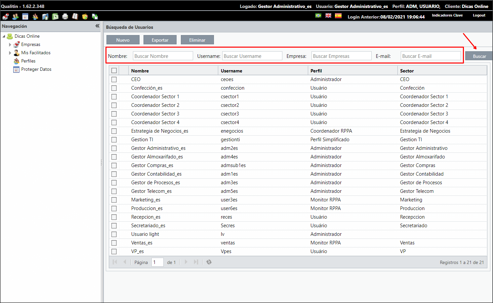Click the refresh icon in the pagination bar
The width and height of the screenshot is (493, 303).
pyautogui.click(x=209, y=262)
